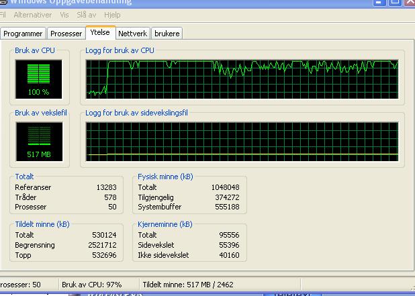This screenshot has height=296, width=415.
Task: Switch to the Nettverk tab
Action: [x=132, y=34]
